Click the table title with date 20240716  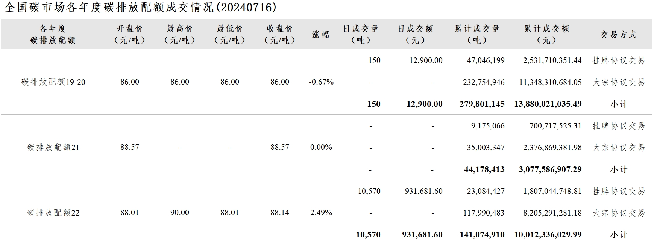click(x=140, y=8)
